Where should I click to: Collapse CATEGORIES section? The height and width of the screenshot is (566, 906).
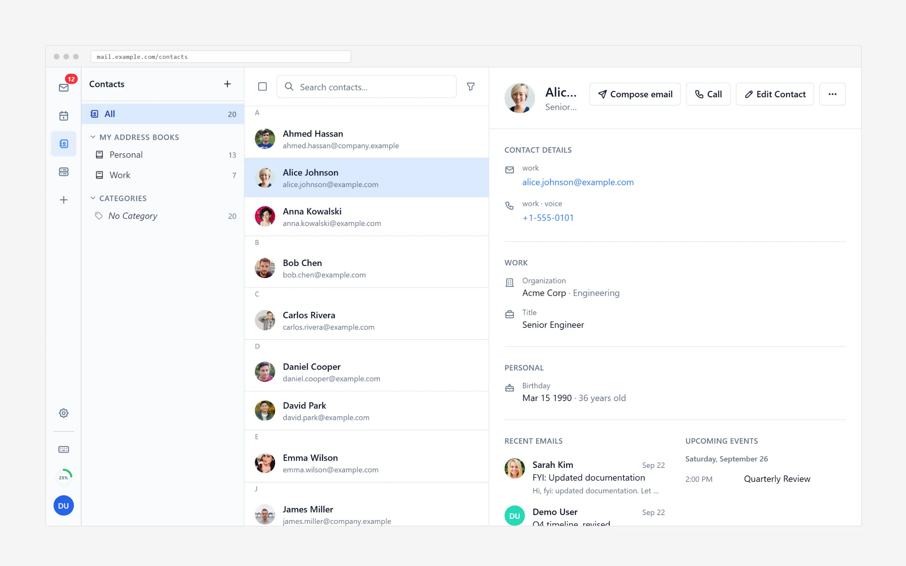pyautogui.click(x=118, y=198)
